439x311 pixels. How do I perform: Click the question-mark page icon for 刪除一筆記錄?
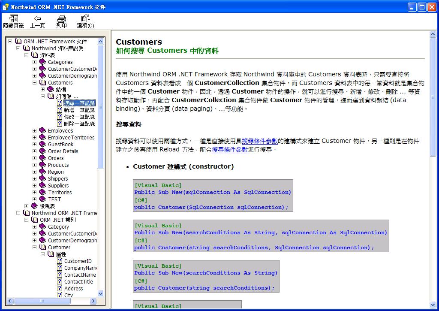click(x=60, y=124)
